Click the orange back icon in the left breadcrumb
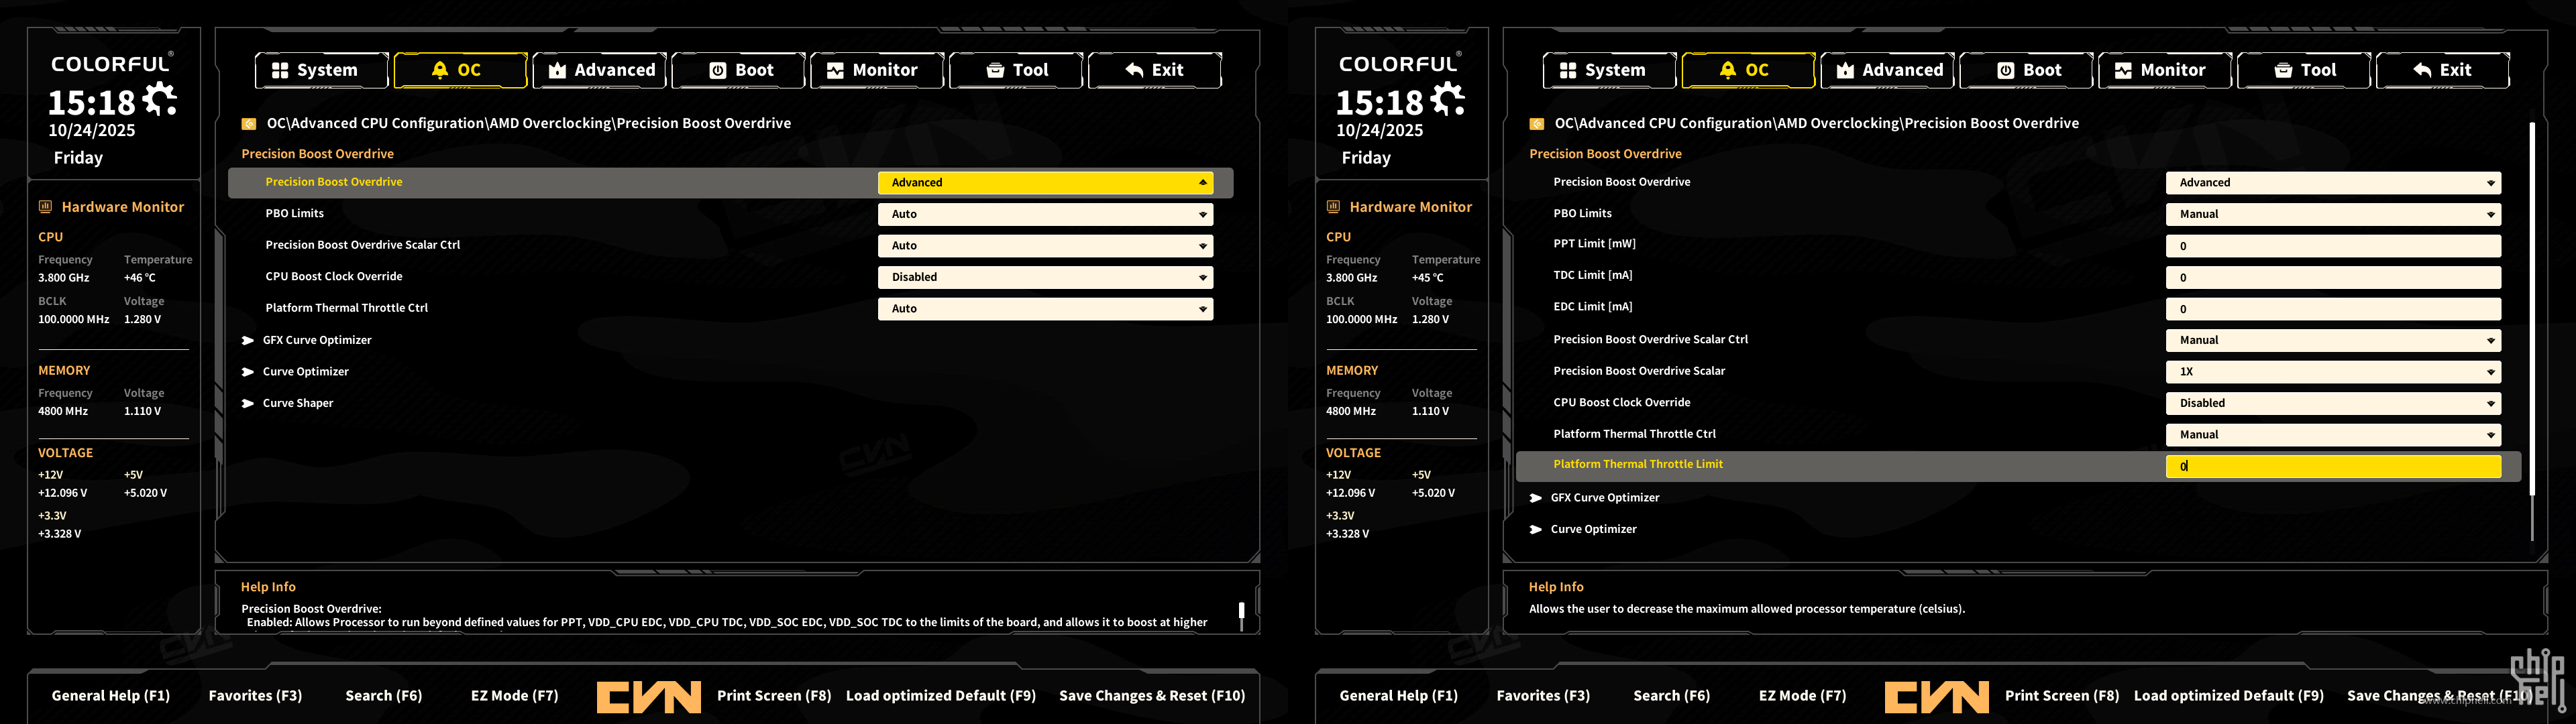 249,124
